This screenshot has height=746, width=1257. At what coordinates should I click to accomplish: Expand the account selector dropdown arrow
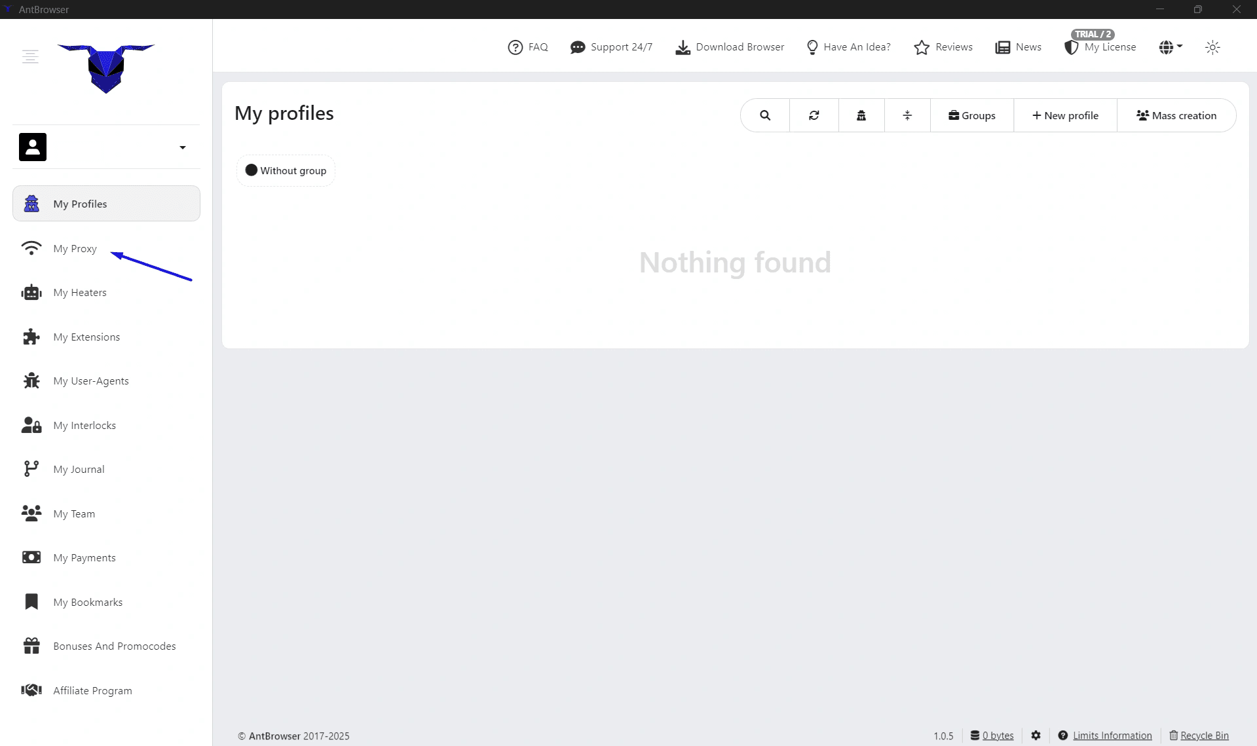click(183, 147)
